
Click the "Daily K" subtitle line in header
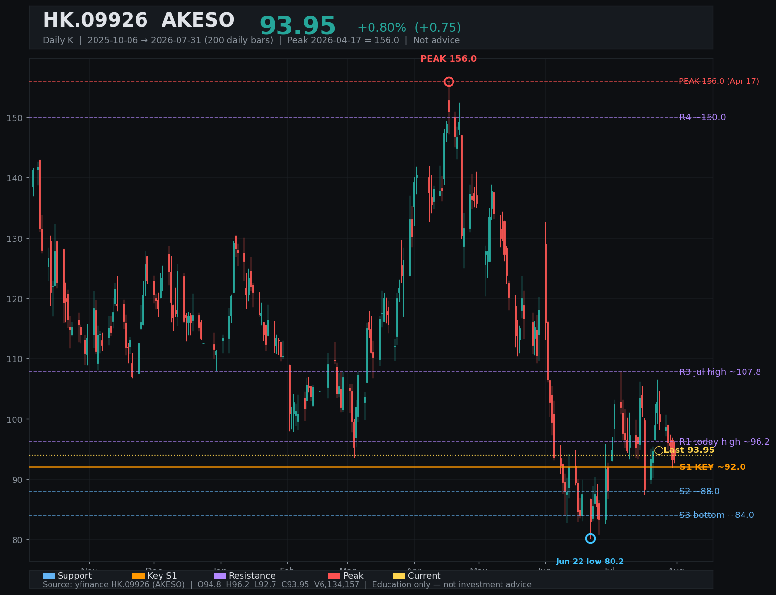(251, 40)
